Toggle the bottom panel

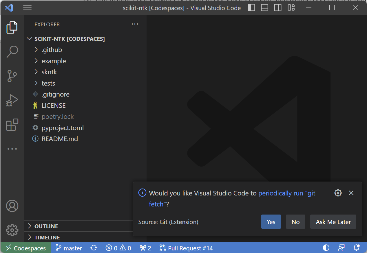pos(264,8)
